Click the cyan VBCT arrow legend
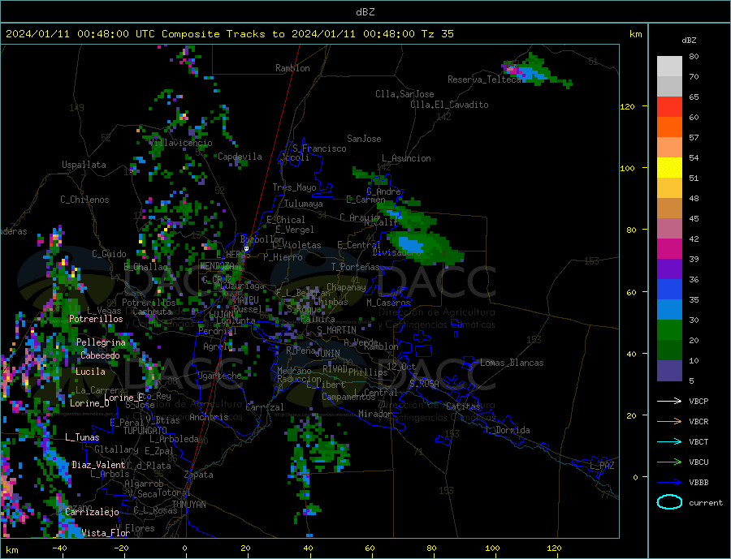This screenshot has height=559, width=731. [x=669, y=441]
